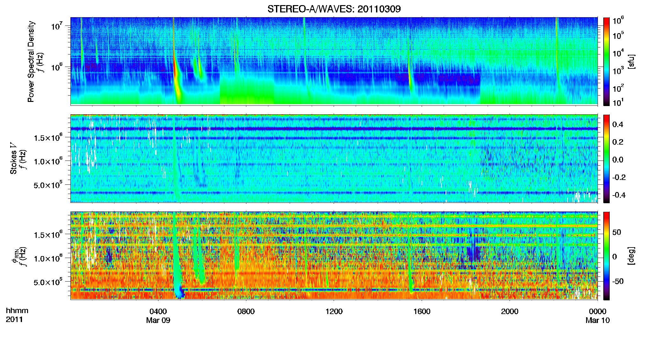Screen dimensions: 668x344
Task: Click the 2000 time tick label
Action: (510, 311)
